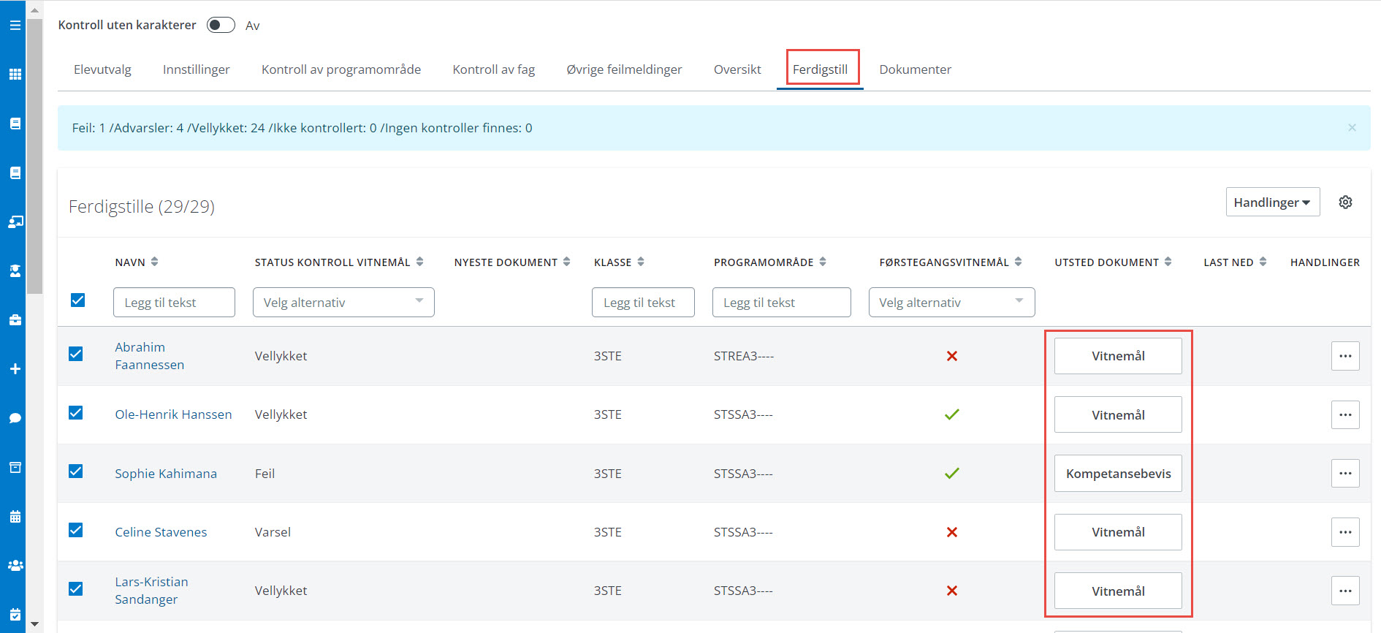Sort by UTSTED DOKUMENT column
The image size is (1381, 633).
(x=1168, y=262)
